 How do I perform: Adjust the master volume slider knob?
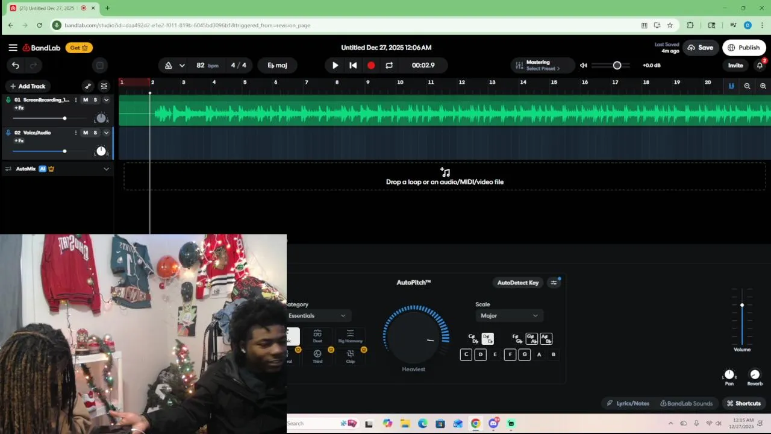617,65
